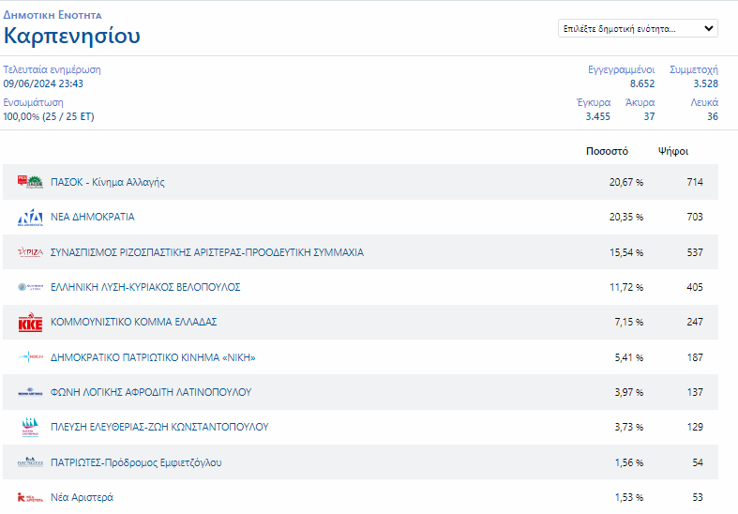Click the red KKE party logo
Viewport: 738px width, 514px height.
(x=30, y=322)
